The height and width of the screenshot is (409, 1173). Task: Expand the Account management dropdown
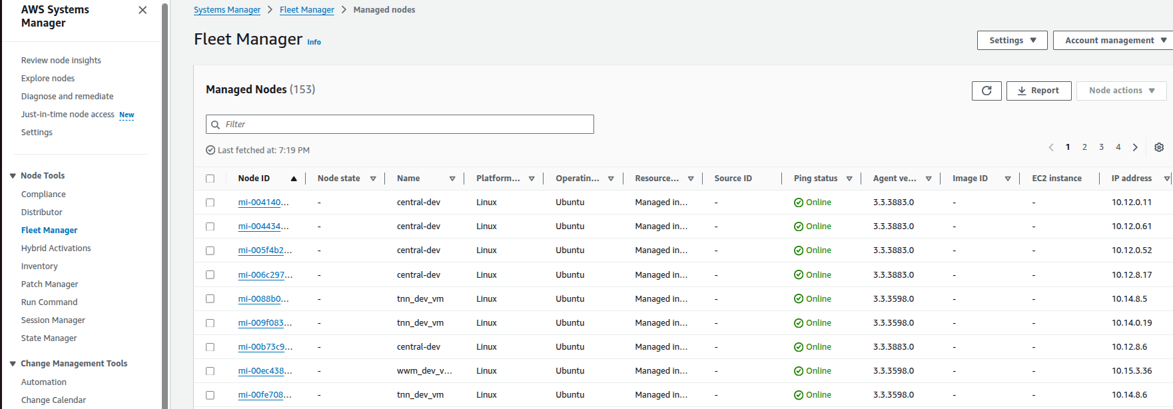(1114, 41)
